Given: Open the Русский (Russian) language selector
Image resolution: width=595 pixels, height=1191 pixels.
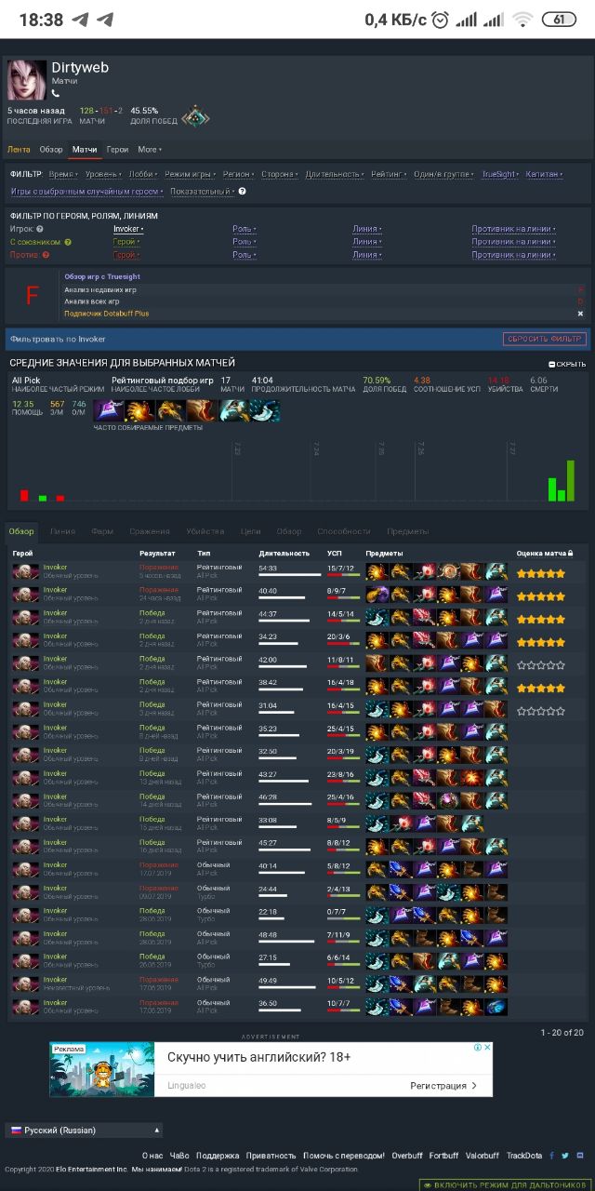Looking at the screenshot, I should 84,1131.
